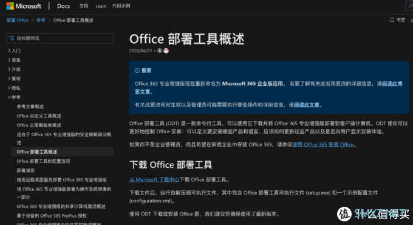The height and width of the screenshot is (225, 413).
Task: Collapse the 参考 section
Action: click(14, 97)
